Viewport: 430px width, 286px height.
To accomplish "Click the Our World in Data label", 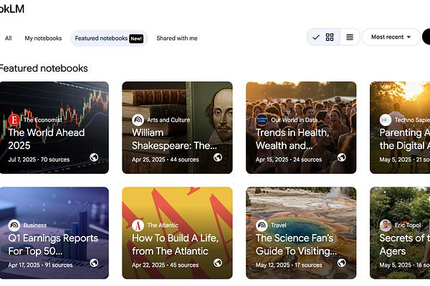I will 294,120.
